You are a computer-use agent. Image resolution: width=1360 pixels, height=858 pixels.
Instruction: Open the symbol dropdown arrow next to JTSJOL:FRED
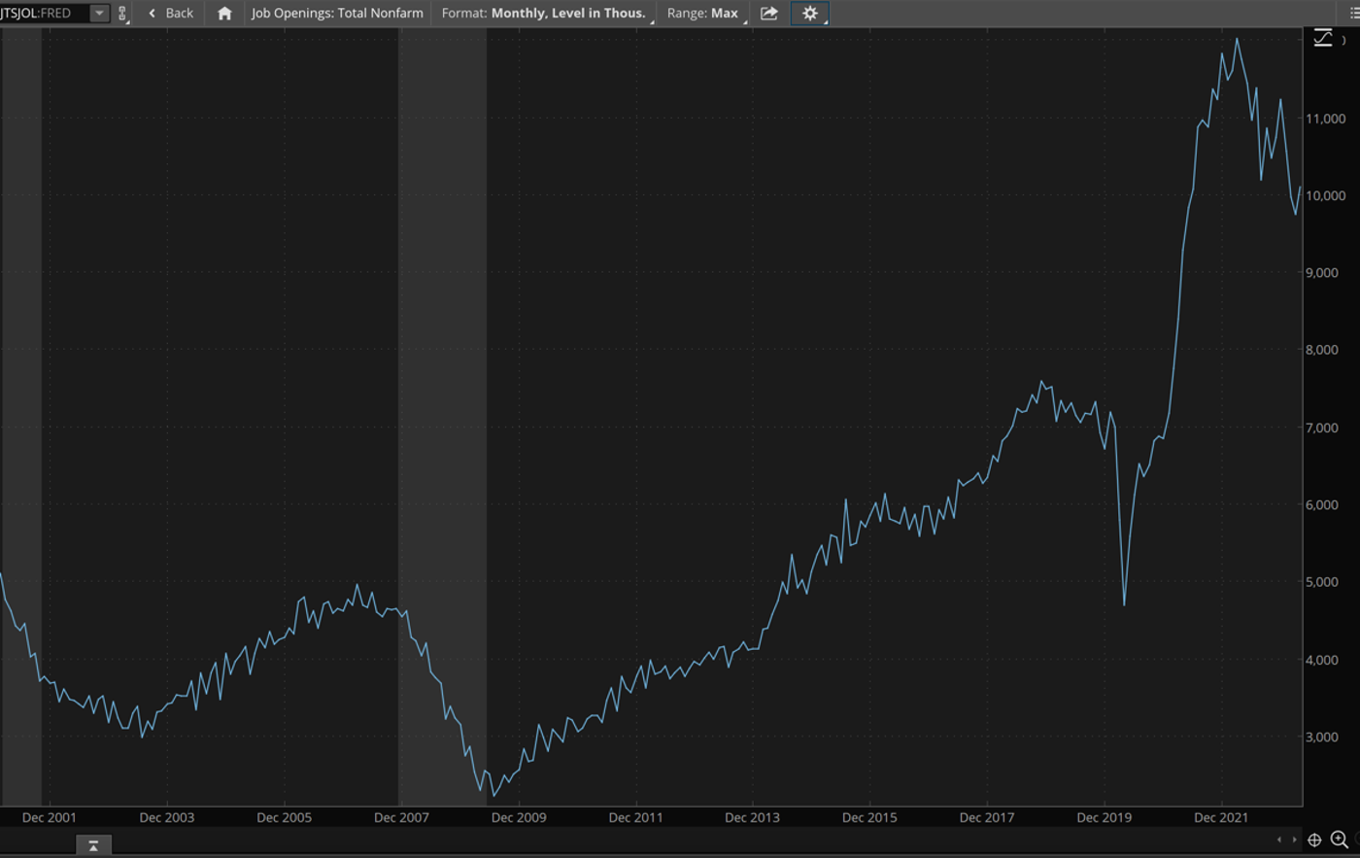(99, 14)
